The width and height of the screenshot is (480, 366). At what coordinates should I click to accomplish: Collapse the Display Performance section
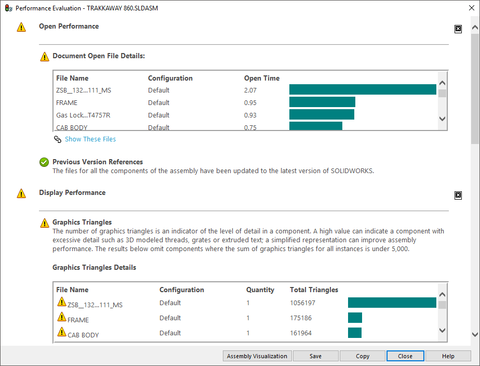458,195
